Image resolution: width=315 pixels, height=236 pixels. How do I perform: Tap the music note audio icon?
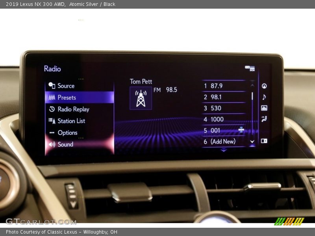click(264, 97)
